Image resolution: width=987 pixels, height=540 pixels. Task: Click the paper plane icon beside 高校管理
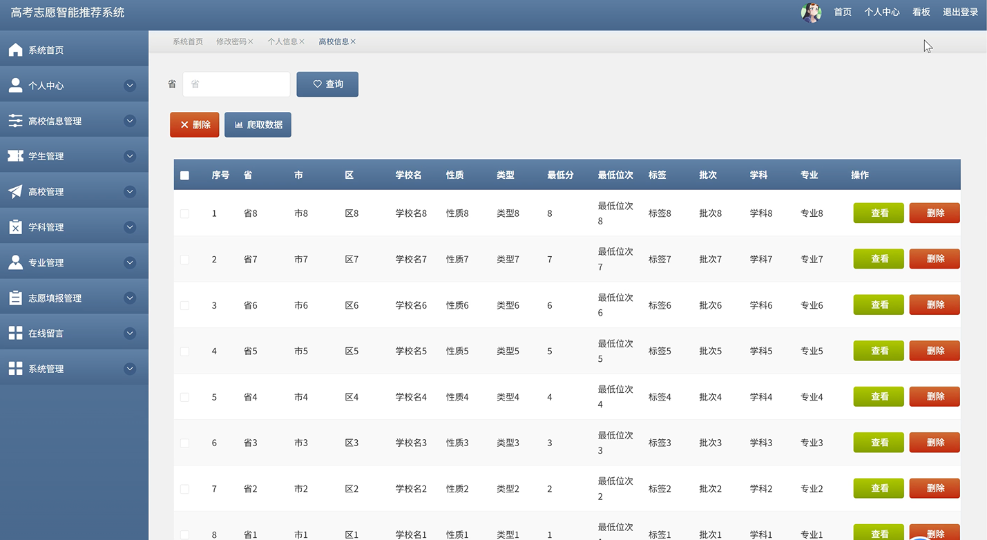(x=15, y=191)
